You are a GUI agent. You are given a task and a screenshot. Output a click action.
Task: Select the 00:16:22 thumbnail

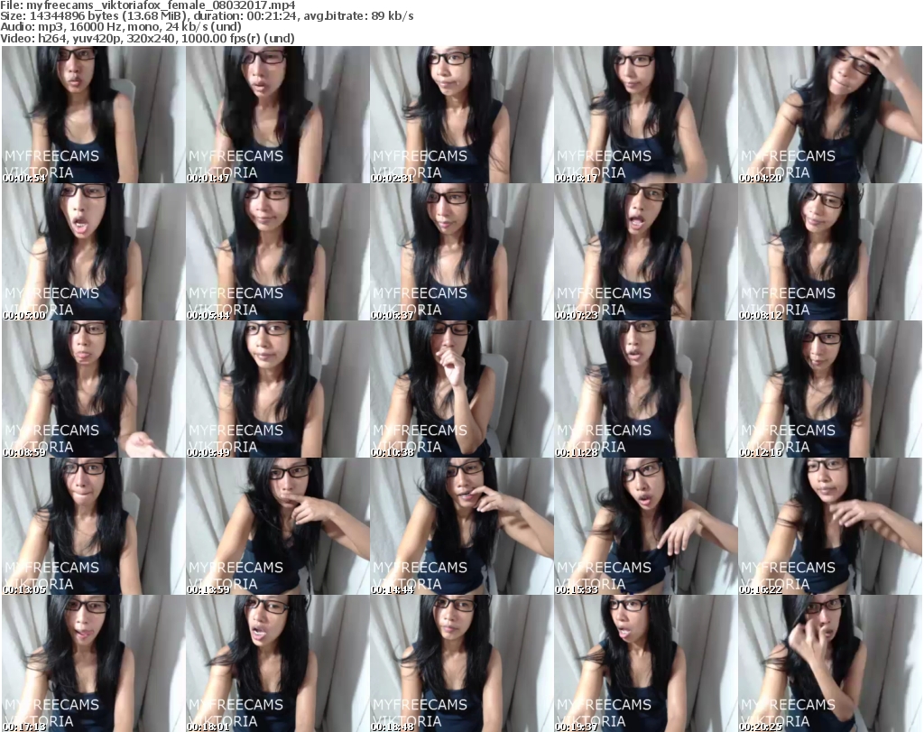[829, 526]
